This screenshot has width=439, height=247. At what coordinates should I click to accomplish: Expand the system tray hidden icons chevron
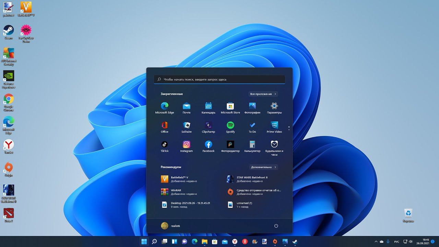coord(376,242)
